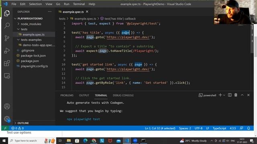Viewport: 257px width, 144px height.
Task: Open package-lock.json in explorer
Action: click(x=33, y=56)
